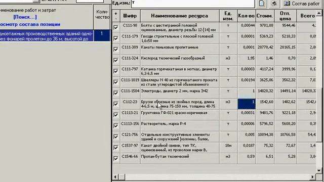
Task: Click the Ед.изм. input field
Action: pyautogui.click(x=193, y=4)
